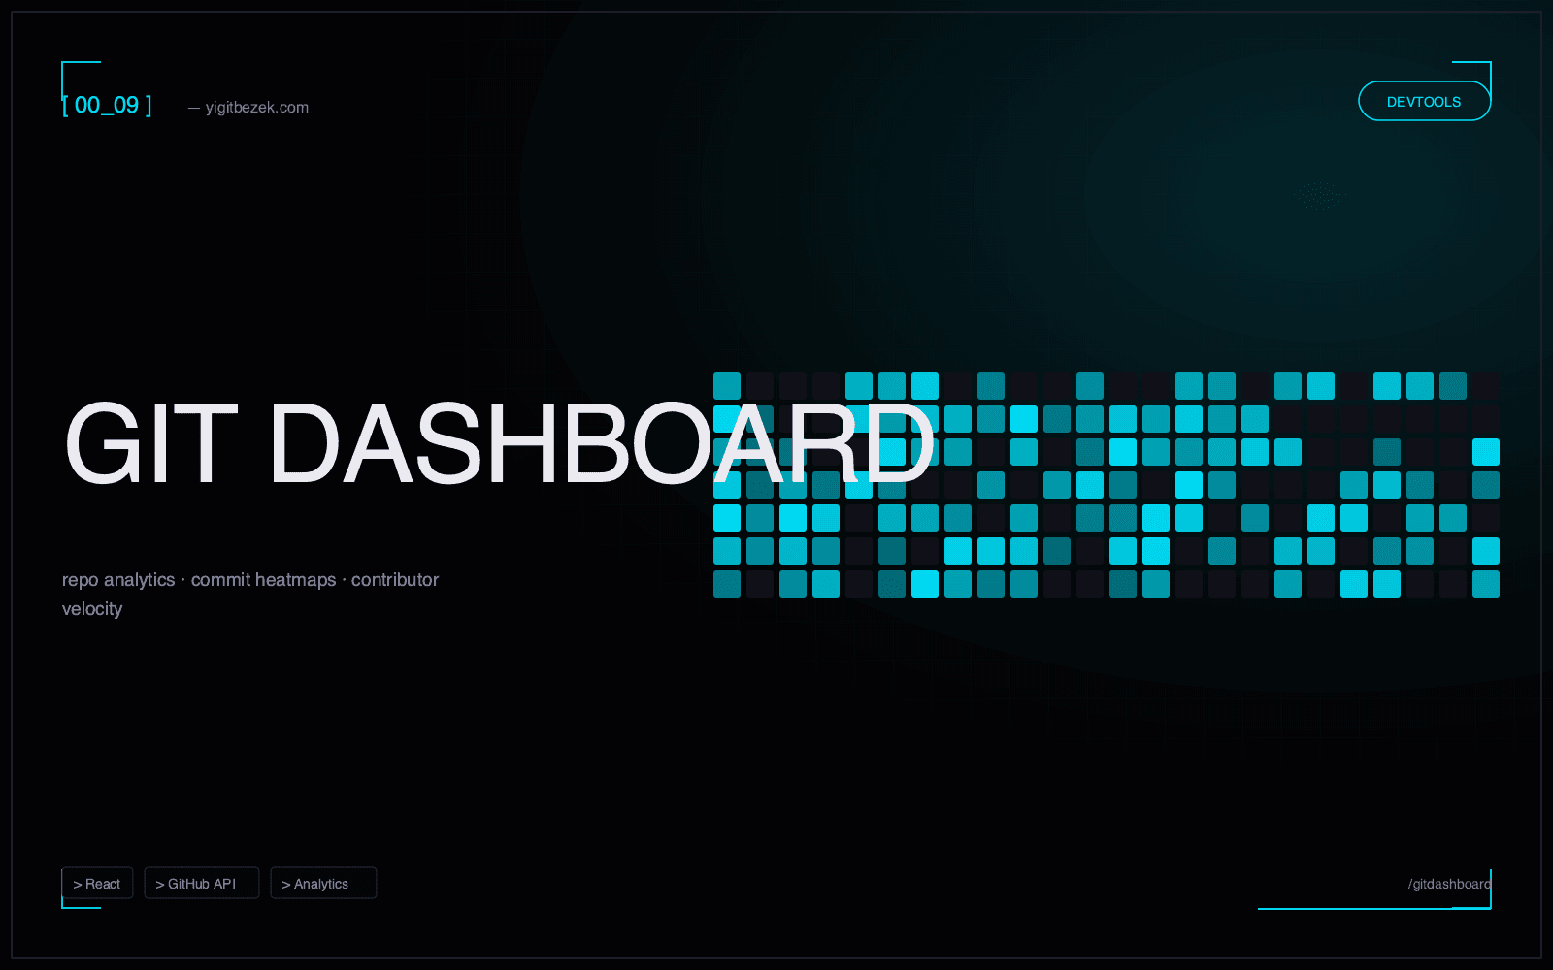Image resolution: width=1553 pixels, height=970 pixels.
Task: Visit the yigitbezek.com link
Action: [258, 107]
